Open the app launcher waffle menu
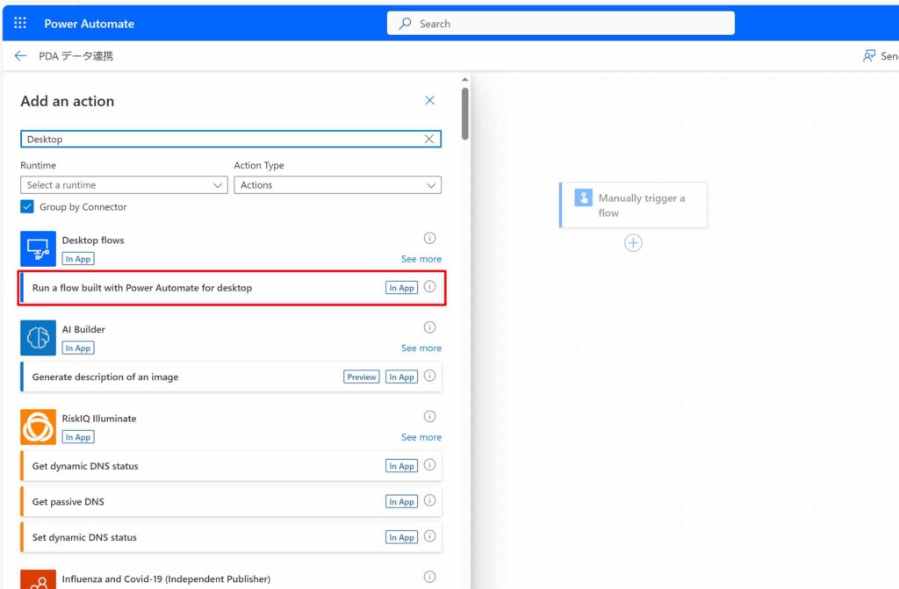 20,23
